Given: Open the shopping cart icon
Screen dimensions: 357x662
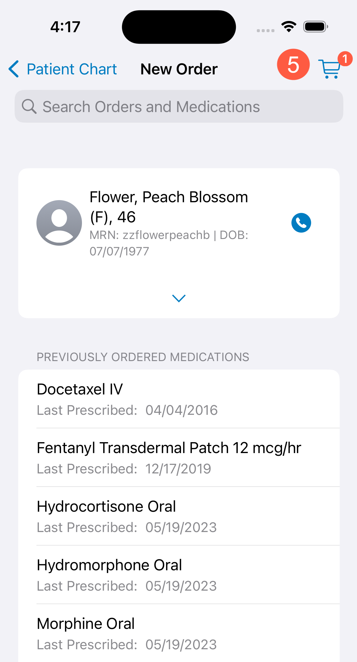Looking at the screenshot, I should [x=329, y=69].
